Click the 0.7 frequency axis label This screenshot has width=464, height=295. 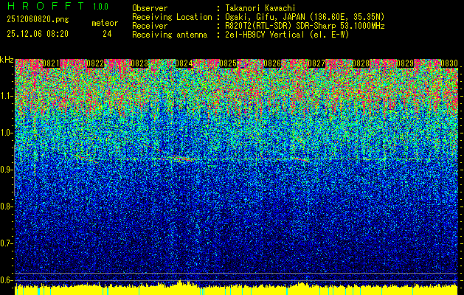point(6,243)
